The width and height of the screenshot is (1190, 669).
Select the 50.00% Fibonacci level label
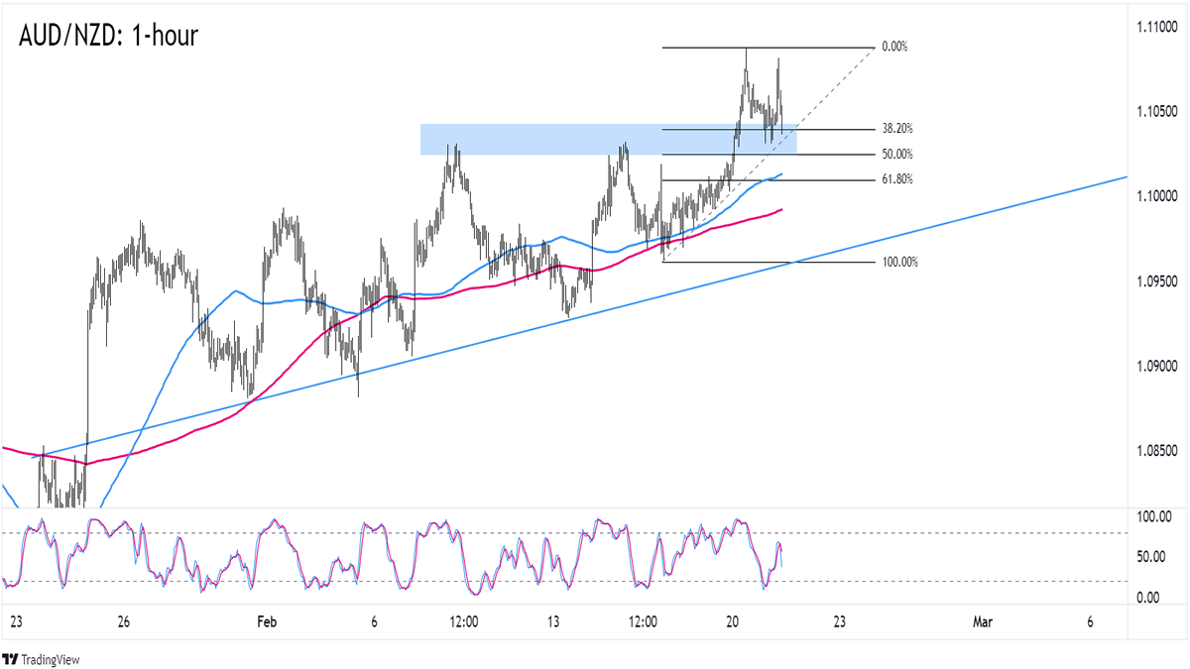pos(896,155)
